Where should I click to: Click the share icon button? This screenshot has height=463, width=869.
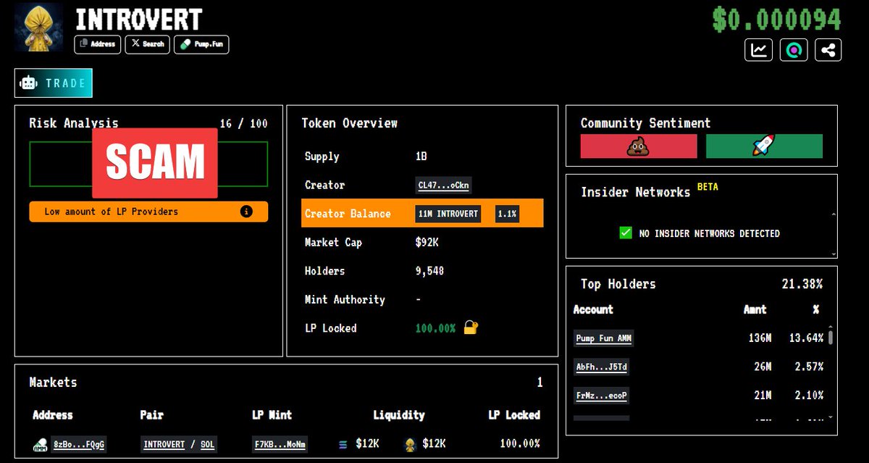[x=828, y=50]
